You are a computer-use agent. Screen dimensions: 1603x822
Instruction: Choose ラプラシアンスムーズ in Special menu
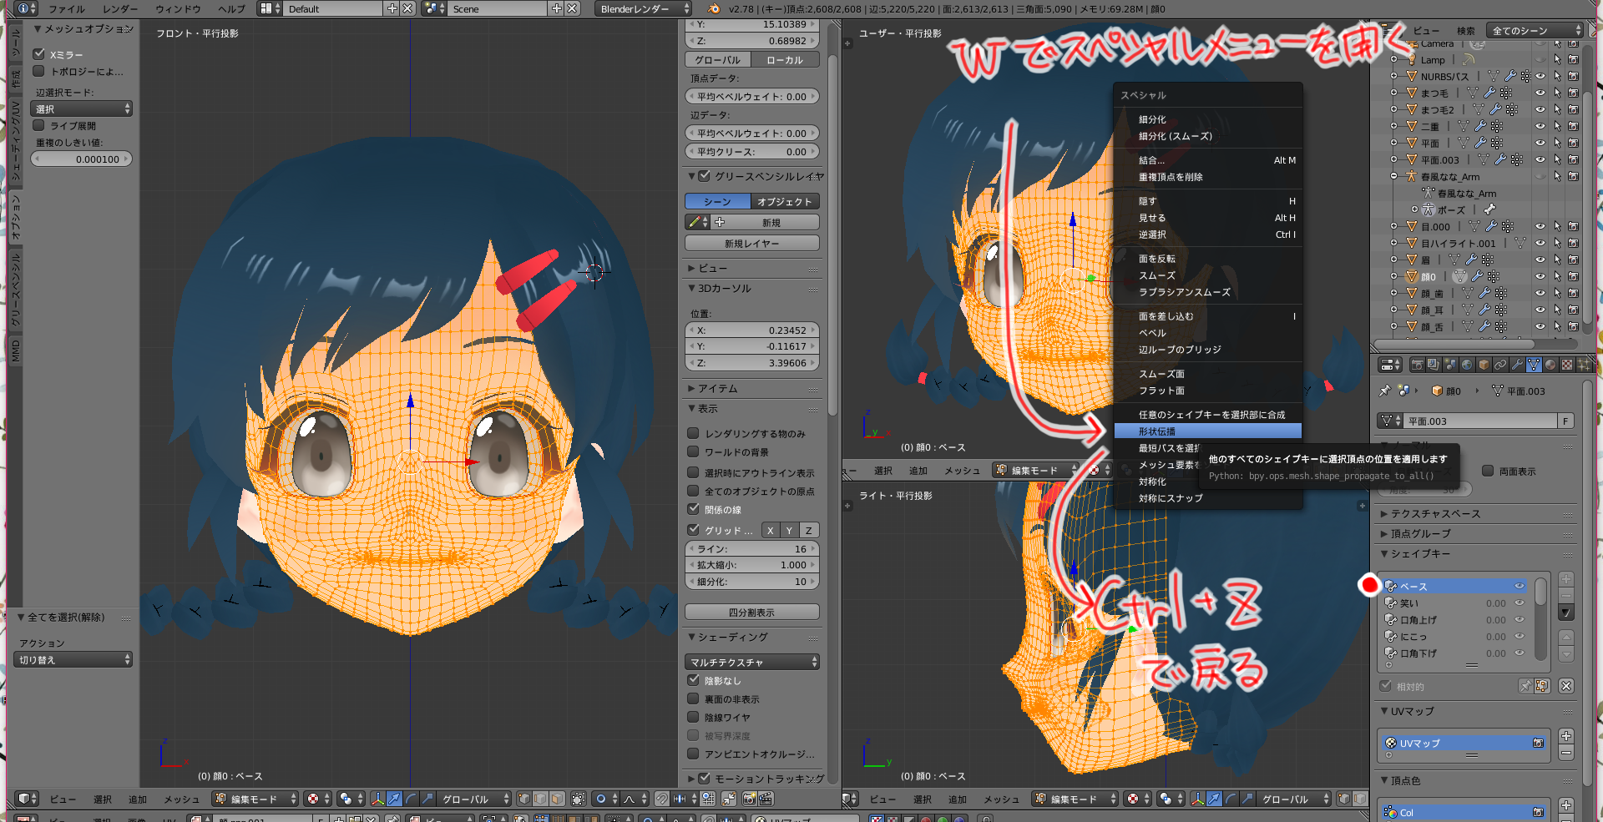(x=1208, y=292)
